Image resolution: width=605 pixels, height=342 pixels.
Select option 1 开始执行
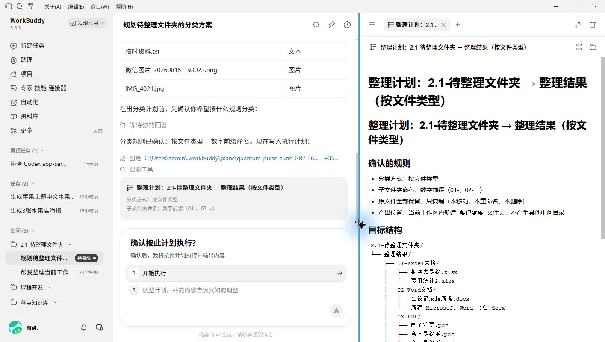tap(236, 273)
